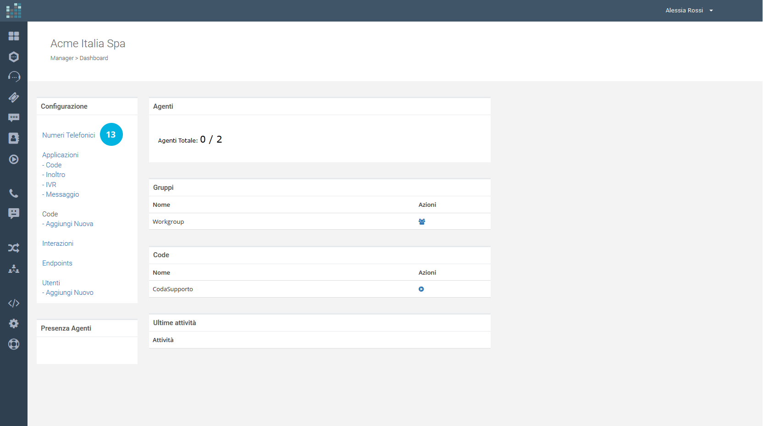This screenshot has width=763, height=426.
Task: Click the Agenti Totale count text
Action: pyautogui.click(x=190, y=139)
